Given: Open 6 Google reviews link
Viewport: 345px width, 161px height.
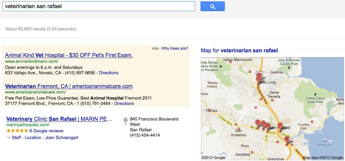Looking at the screenshot, I should point(47,131).
